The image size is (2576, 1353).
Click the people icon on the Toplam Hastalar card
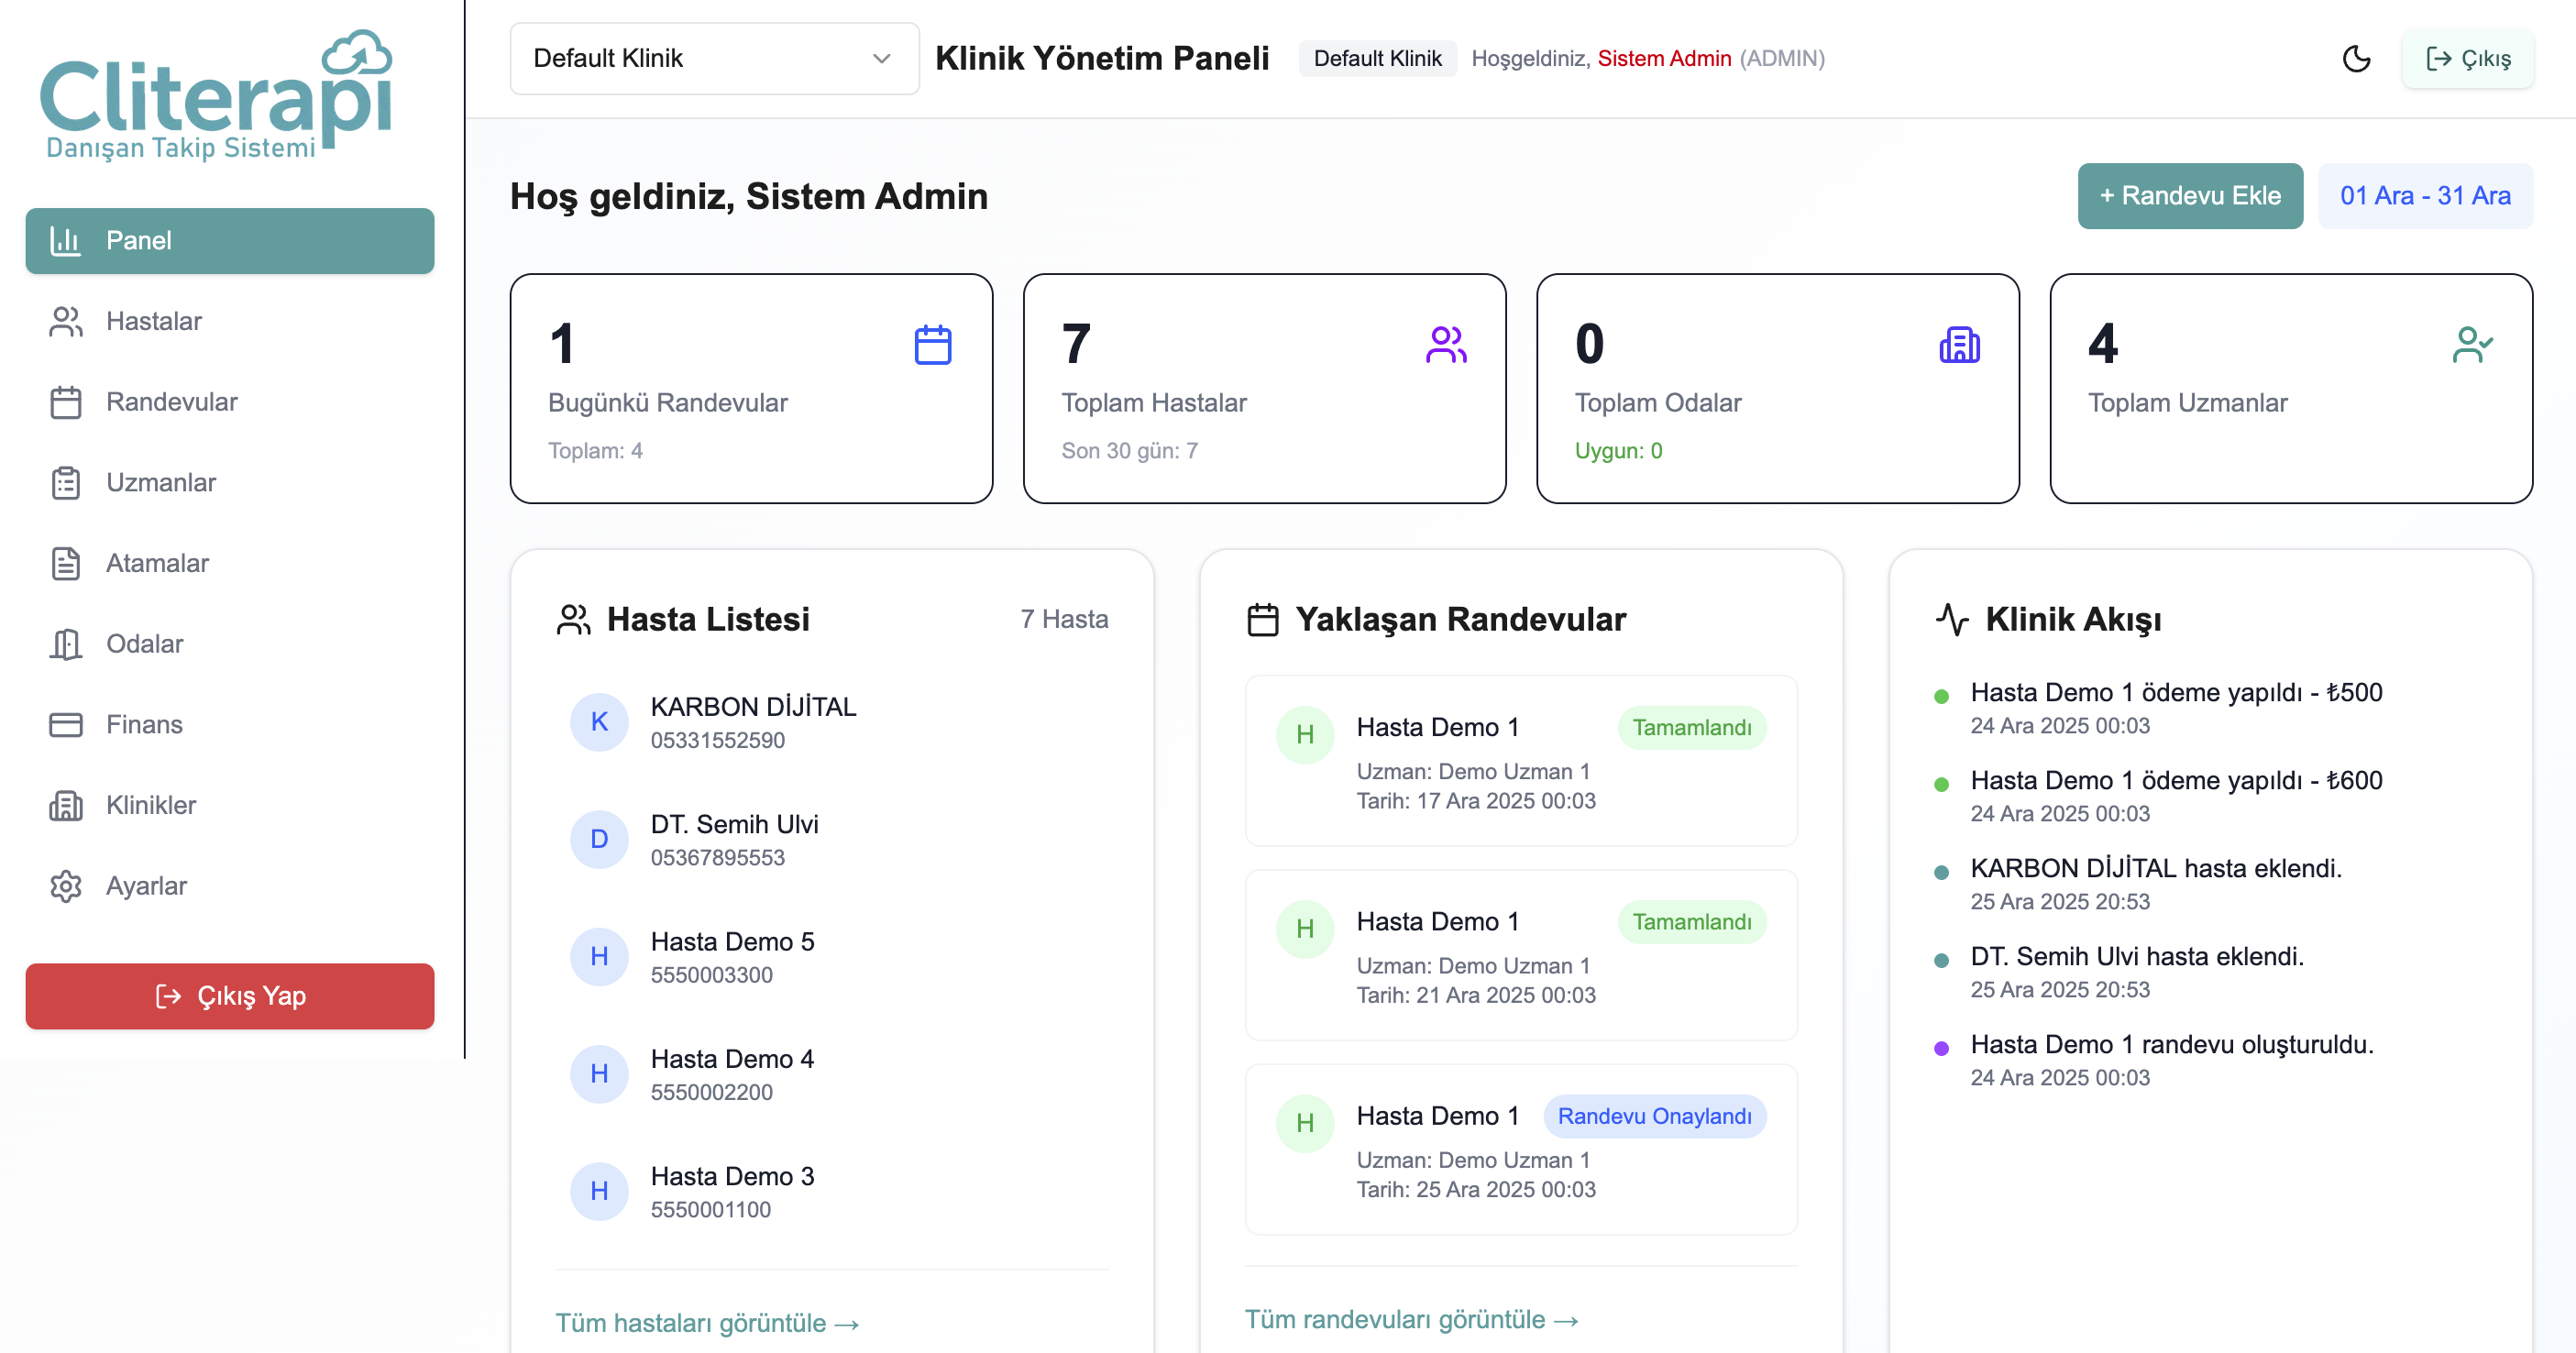click(1445, 345)
